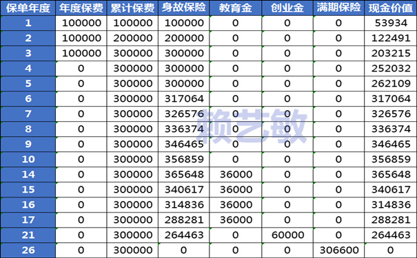Select the 身故保险 cell showing 317064
The height and width of the screenshot is (258, 417).
184,99
